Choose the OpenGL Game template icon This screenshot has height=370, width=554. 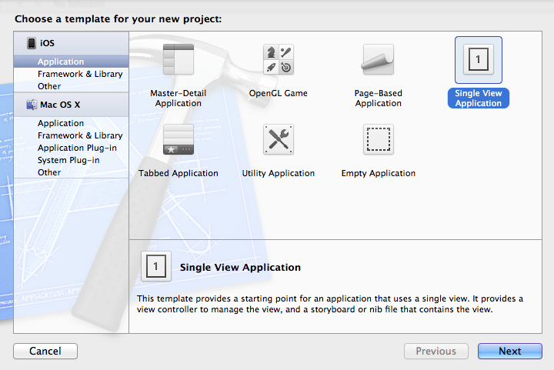point(278,59)
